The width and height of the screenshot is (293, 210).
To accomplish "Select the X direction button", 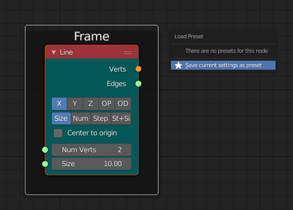I will [59, 104].
